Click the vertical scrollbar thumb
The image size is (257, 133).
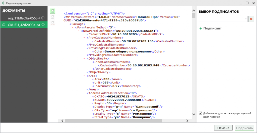194,15
